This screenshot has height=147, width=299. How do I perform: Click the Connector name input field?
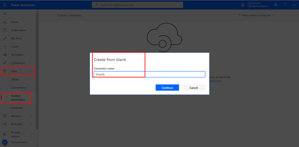pyautogui.click(x=149, y=74)
